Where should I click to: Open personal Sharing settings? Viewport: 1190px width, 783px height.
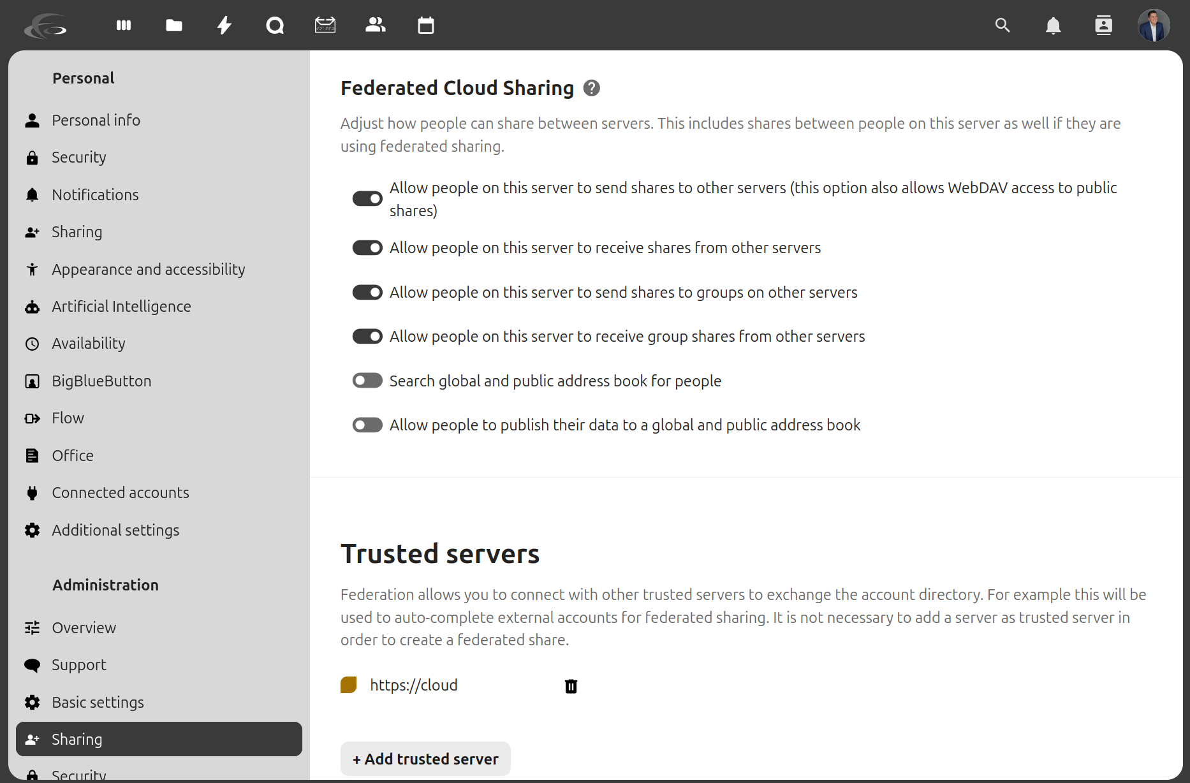click(159, 231)
